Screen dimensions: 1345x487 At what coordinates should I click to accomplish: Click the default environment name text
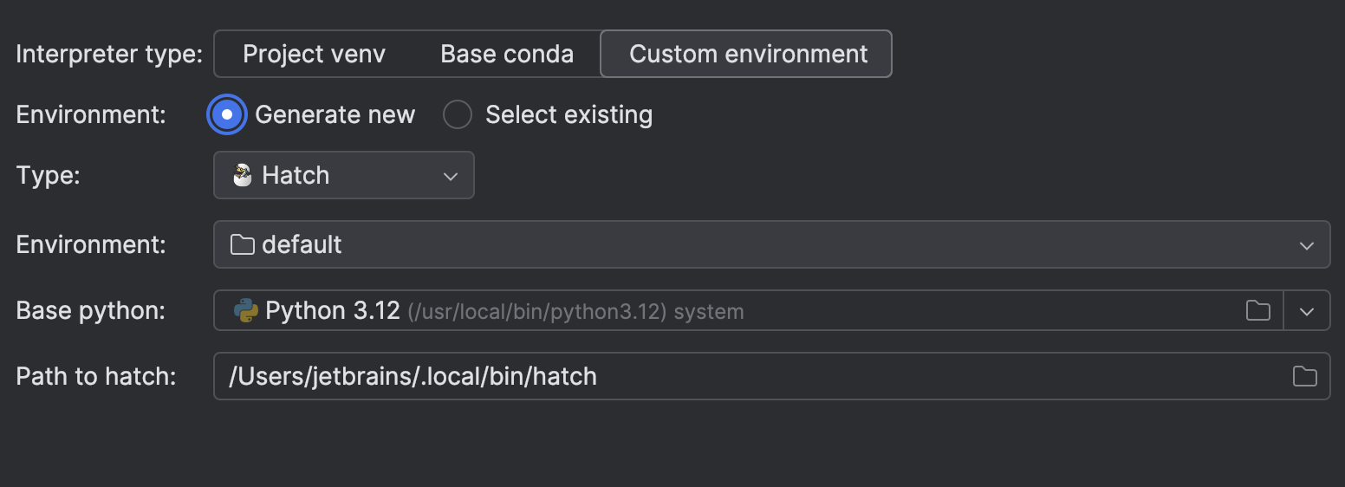302,244
